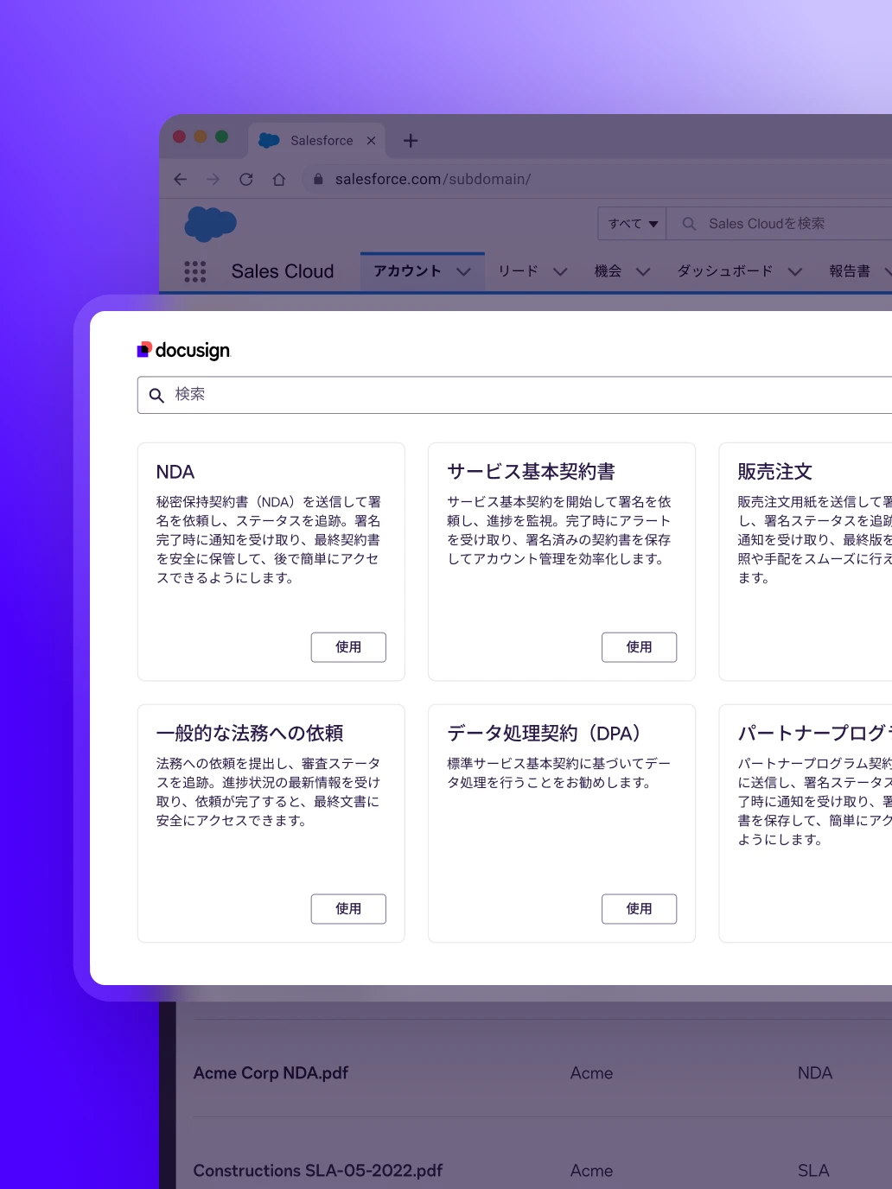Click 使用 on the NDA card

pos(348,647)
